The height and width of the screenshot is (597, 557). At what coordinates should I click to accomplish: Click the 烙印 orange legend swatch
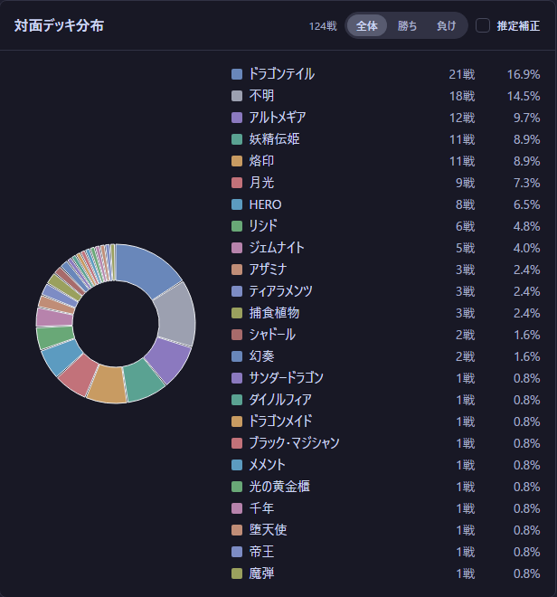pos(237,161)
